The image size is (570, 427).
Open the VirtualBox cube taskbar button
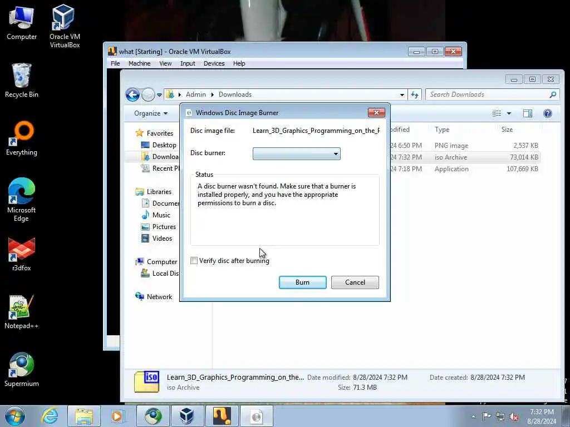pyautogui.click(x=187, y=416)
